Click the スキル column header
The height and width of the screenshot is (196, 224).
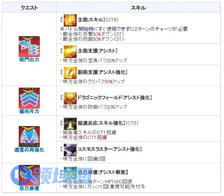(x=138, y=8)
